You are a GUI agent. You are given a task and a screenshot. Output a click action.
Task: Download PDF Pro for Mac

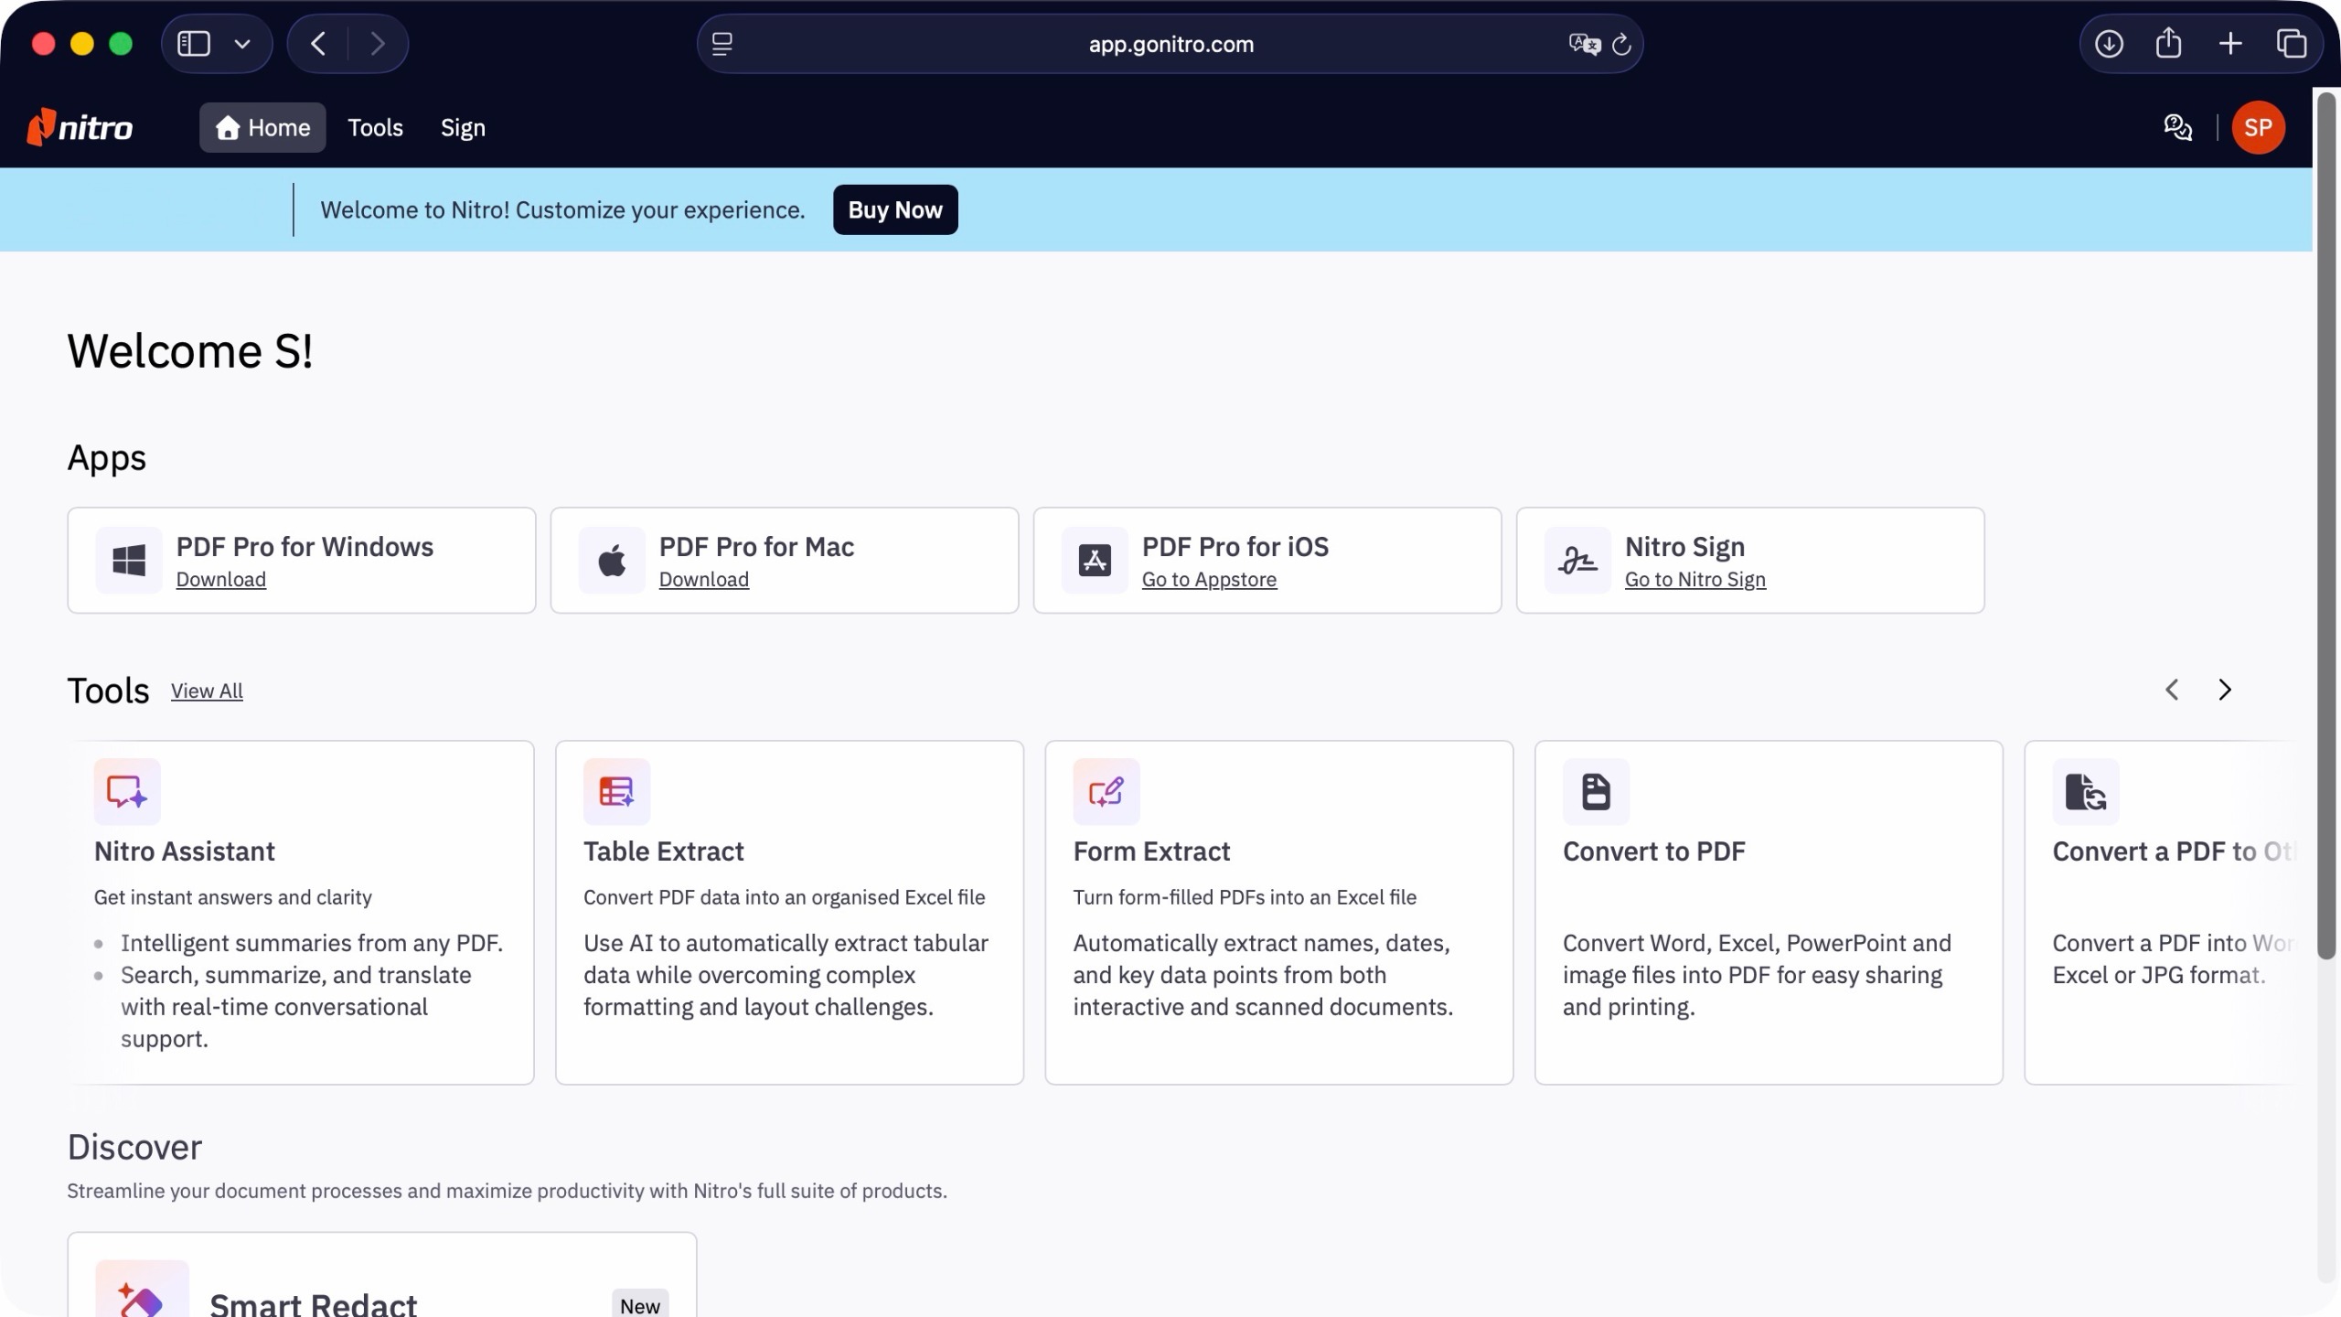click(704, 580)
